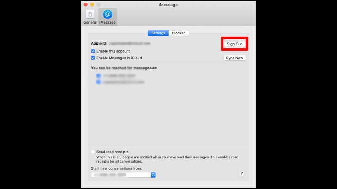Screen dimensions: 337x189
Task: Enable Send read receipts checkbox
Action: coord(93,152)
